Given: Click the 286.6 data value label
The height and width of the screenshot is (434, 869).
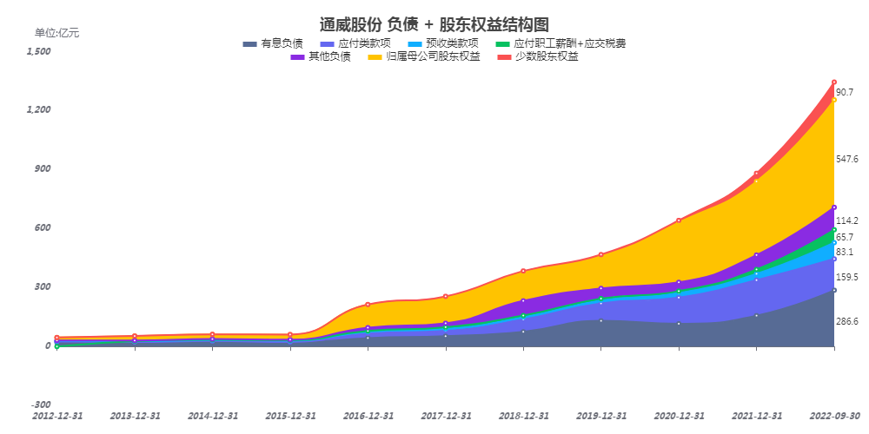Looking at the screenshot, I should coord(846,322).
